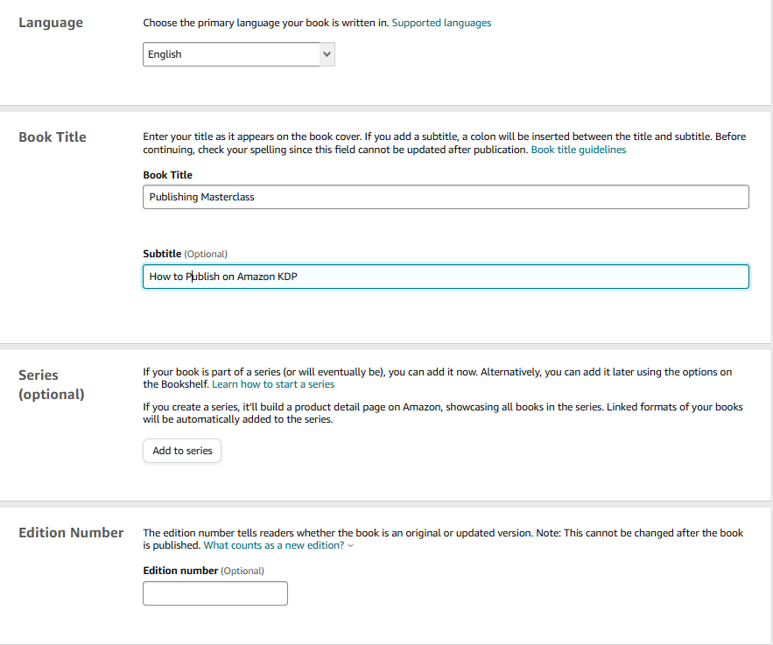The image size is (773, 645).
Task: Click the arrow button on the language selector
Action: pos(327,54)
